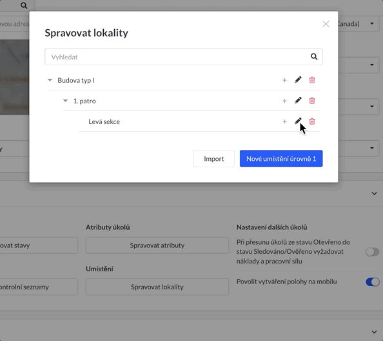The image size is (383, 341).
Task: Delete the 1. patro location
Action: coord(312,101)
